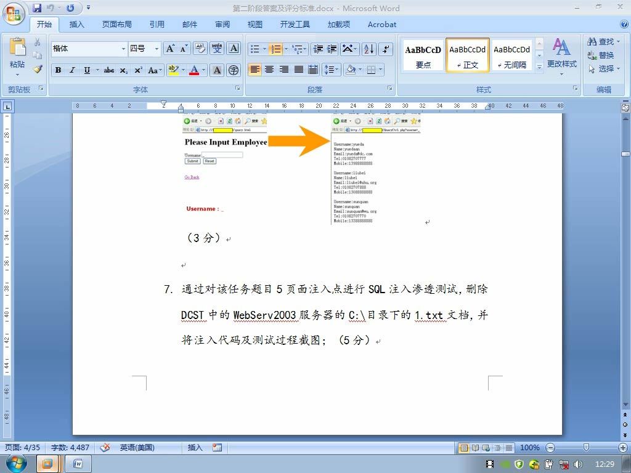This screenshot has height=473, width=631.
Task: Switch to the 审阅 tab
Action: 222,25
